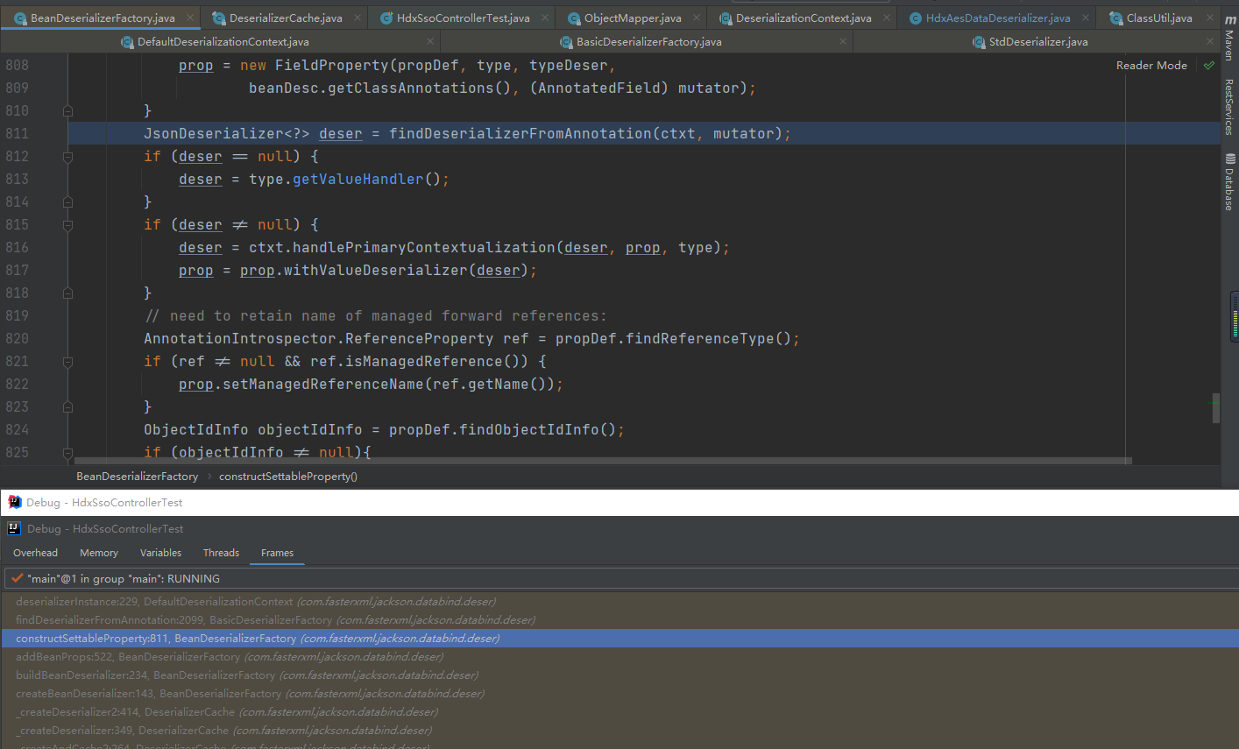Close the HdxSsoControllerTest.java tab
This screenshot has width=1239, height=749.
[x=545, y=18]
